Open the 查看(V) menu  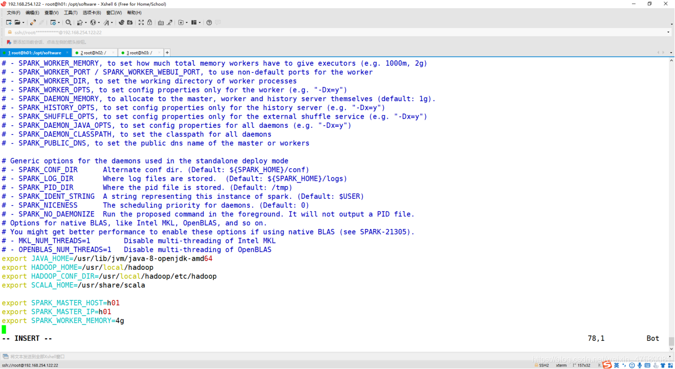tap(51, 12)
